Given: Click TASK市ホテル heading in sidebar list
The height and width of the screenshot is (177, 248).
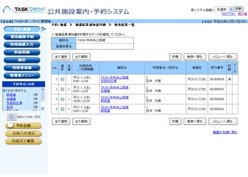Looking at the screenshot, I should pos(16,90).
